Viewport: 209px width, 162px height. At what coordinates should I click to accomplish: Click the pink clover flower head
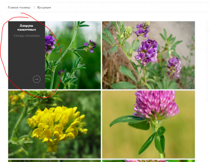pos(155,105)
